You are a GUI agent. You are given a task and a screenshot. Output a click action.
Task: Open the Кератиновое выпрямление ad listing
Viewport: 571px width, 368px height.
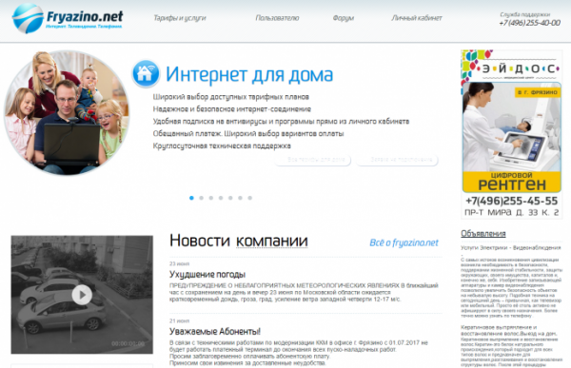509,330
